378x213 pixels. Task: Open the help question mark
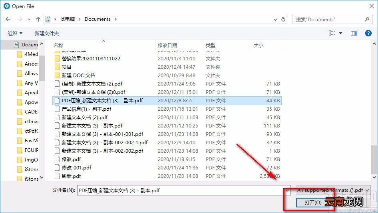pos(368,33)
